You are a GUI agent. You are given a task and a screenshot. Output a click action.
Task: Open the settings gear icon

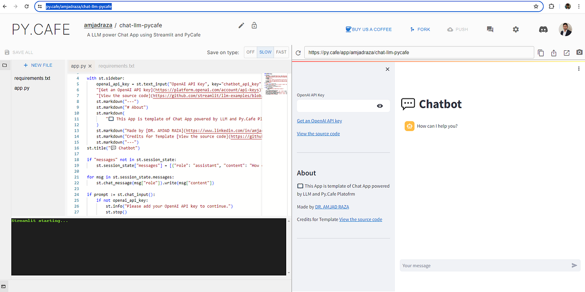coord(515,29)
